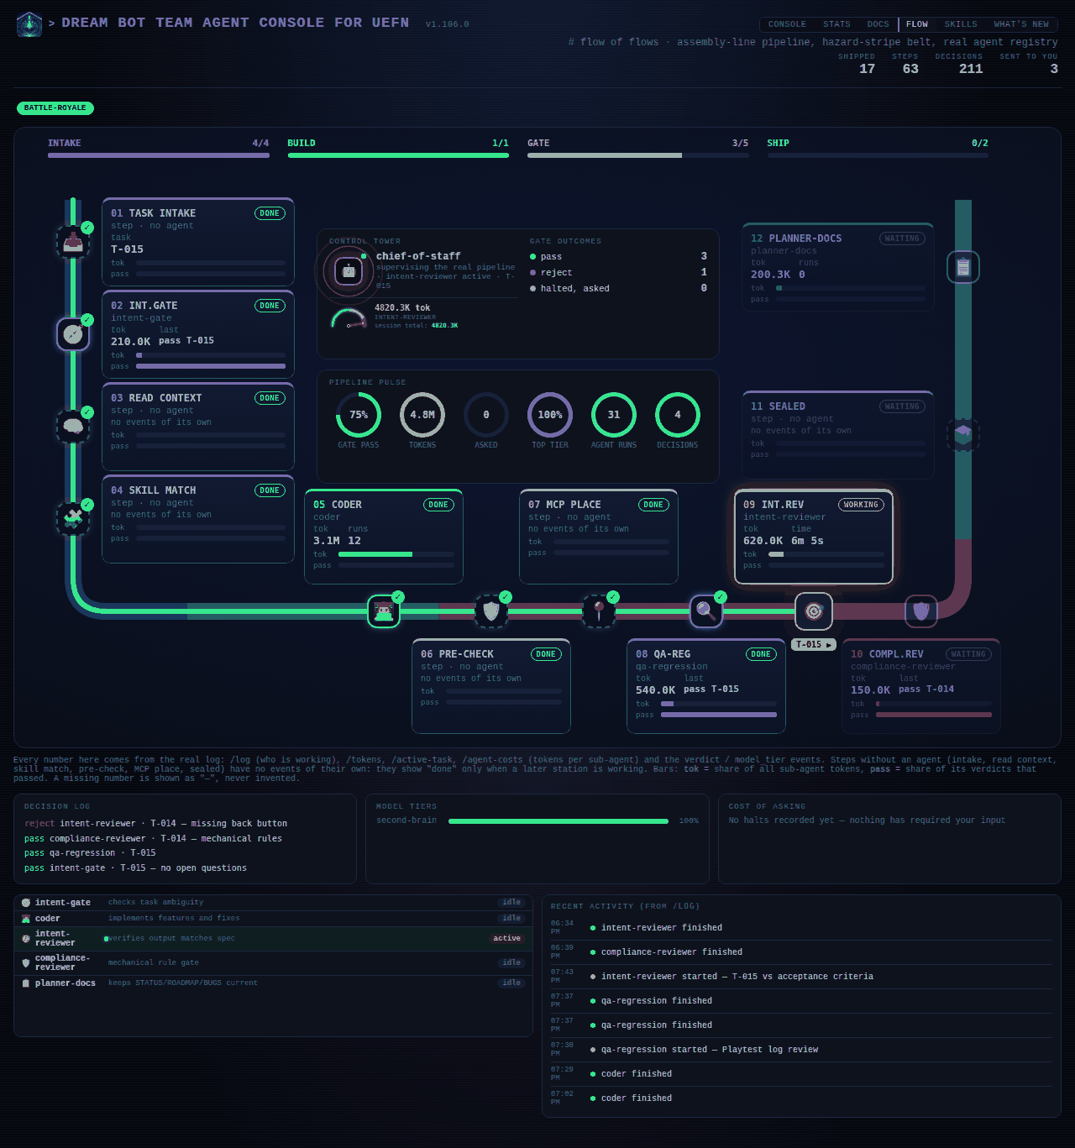Click the INTAKE stage progress bar
Screen dimensions: 1075x1148
pyautogui.click(x=159, y=155)
